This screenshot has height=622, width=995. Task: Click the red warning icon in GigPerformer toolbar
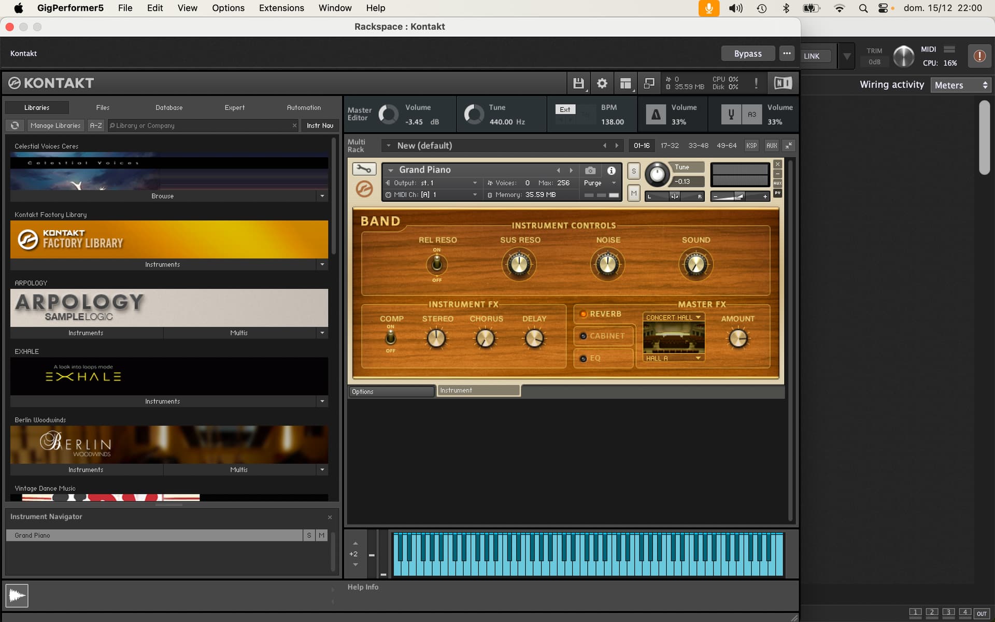coord(979,55)
